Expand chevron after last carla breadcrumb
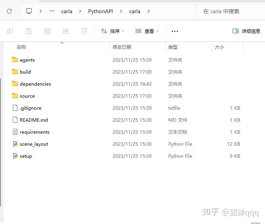The width and height of the screenshot is (265, 224). tap(149, 11)
